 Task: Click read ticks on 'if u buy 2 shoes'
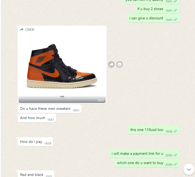pos(175,10)
